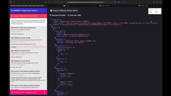Click the 4500 Western Ave, Lisle address
Image resolution: width=171 pixels, height=96 pixels.
(21, 73)
